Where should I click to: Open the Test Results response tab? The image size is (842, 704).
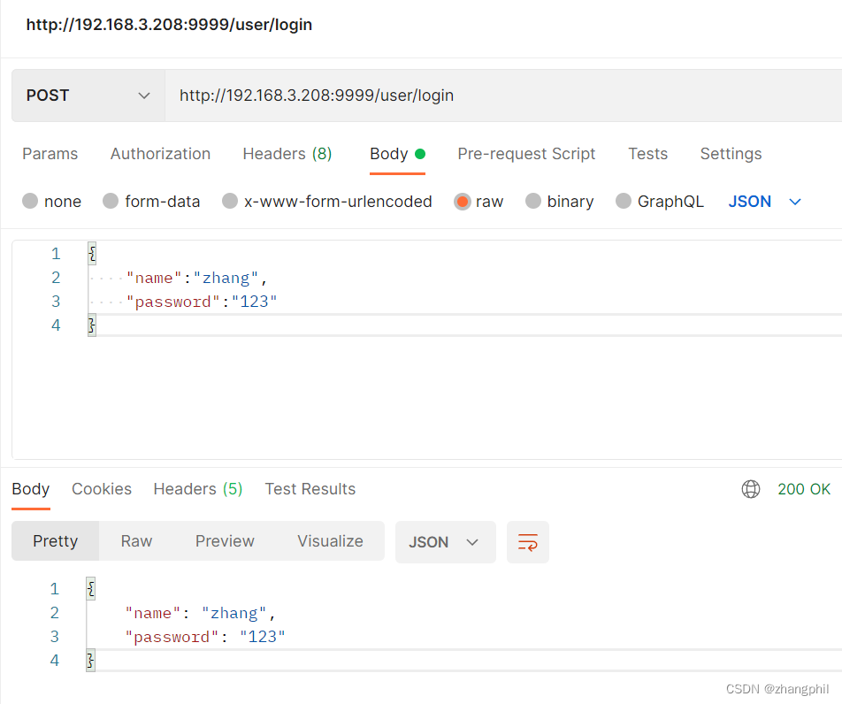pyautogui.click(x=310, y=489)
